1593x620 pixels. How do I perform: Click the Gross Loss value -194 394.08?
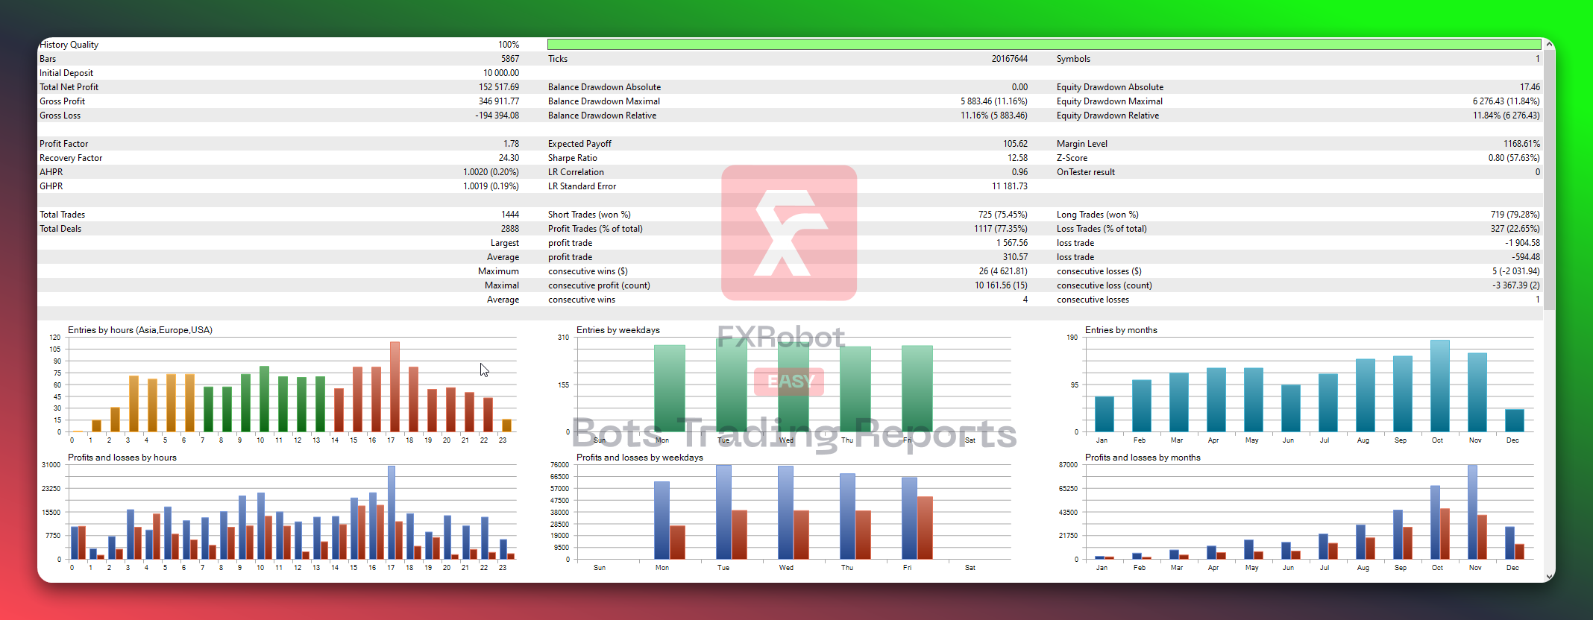point(497,116)
